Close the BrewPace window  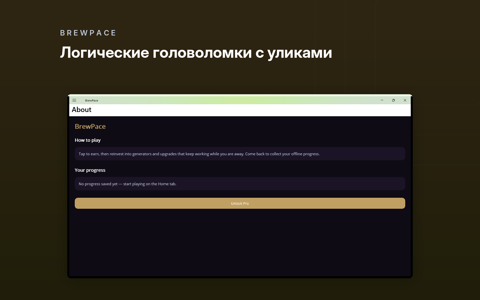pyautogui.click(x=405, y=100)
